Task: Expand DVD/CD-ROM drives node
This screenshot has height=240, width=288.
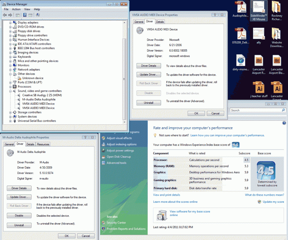Action: [x=10, y=27]
